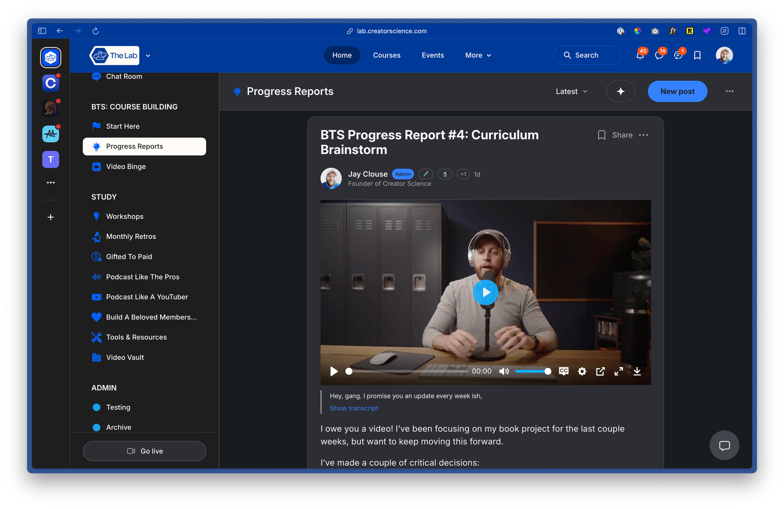The image size is (784, 509).
Task: Mute the video speaker icon
Action: (x=504, y=371)
